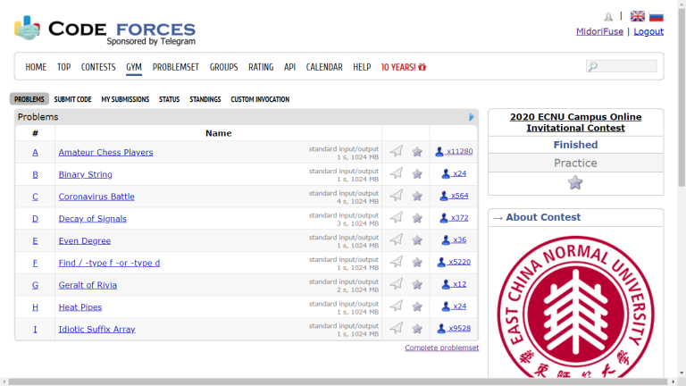The height and width of the screenshot is (386, 686).
Task: Switch language with the Russian flag icon
Action: coord(656,16)
